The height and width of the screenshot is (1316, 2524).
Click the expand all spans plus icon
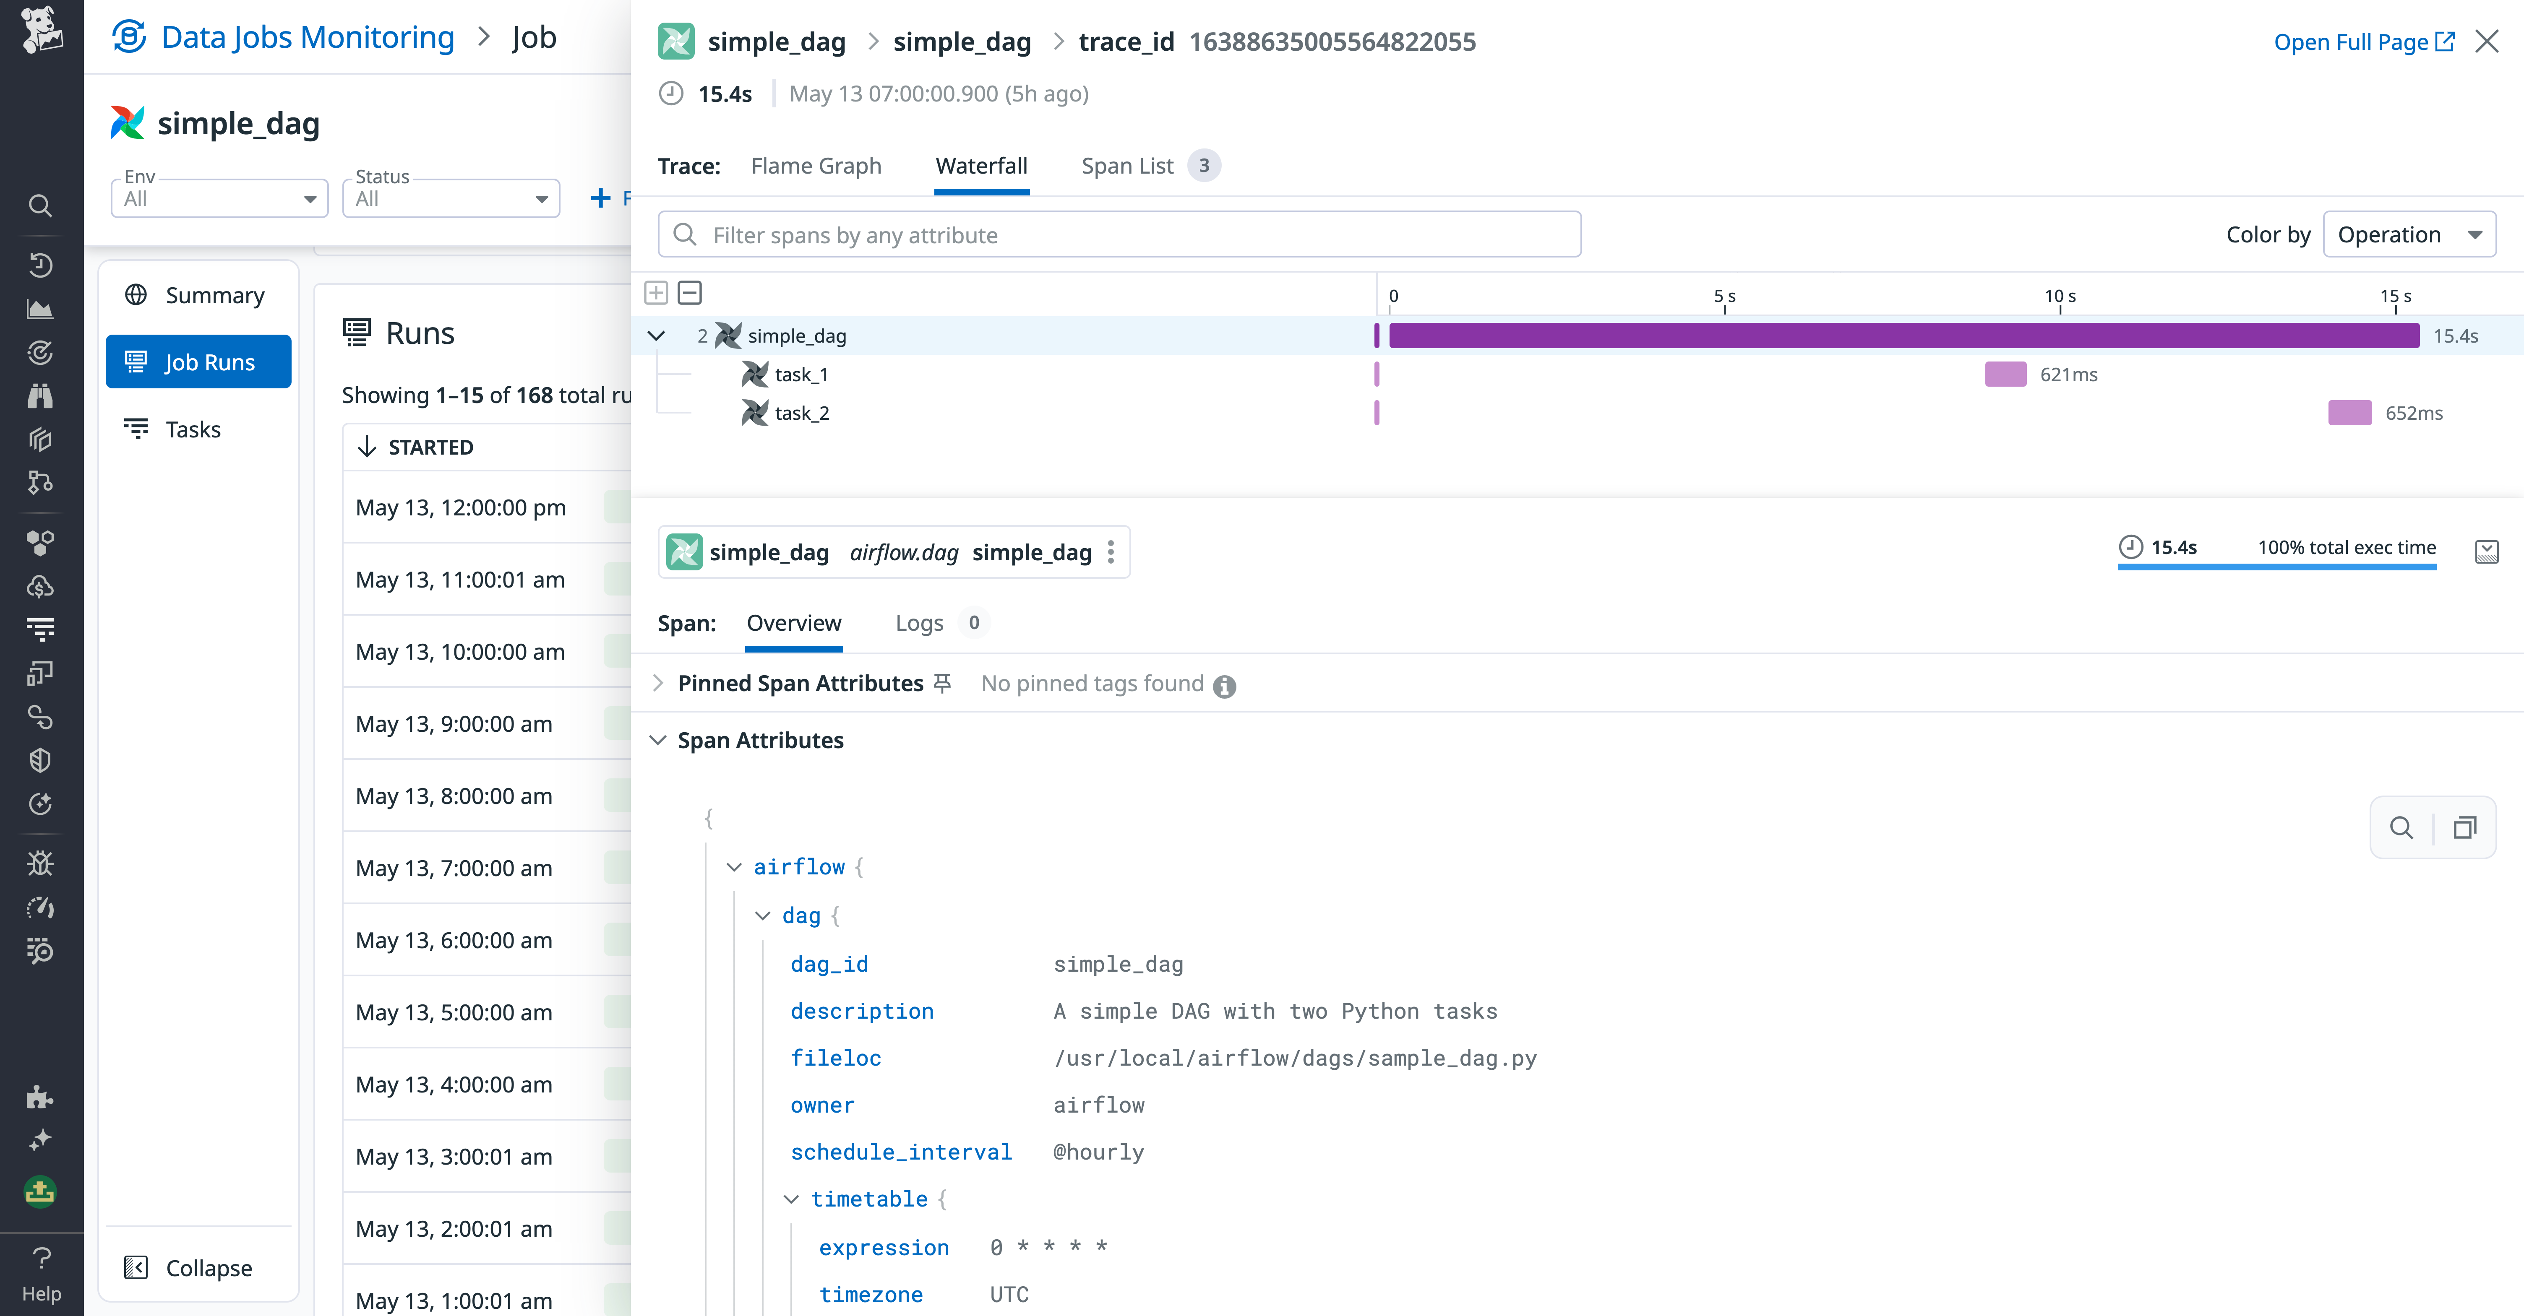pos(657,293)
